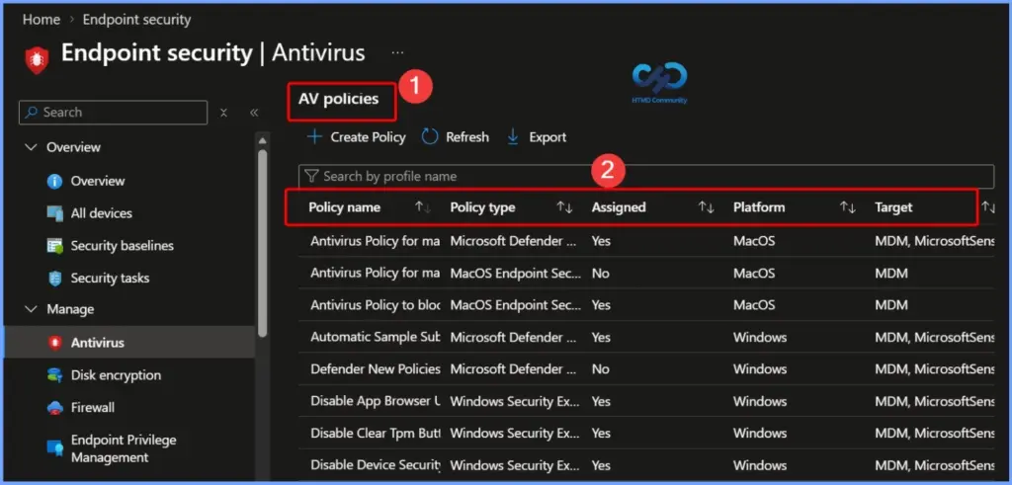Open Disable App Browser policy
Screen dimensions: 1012x485
[x=375, y=401]
